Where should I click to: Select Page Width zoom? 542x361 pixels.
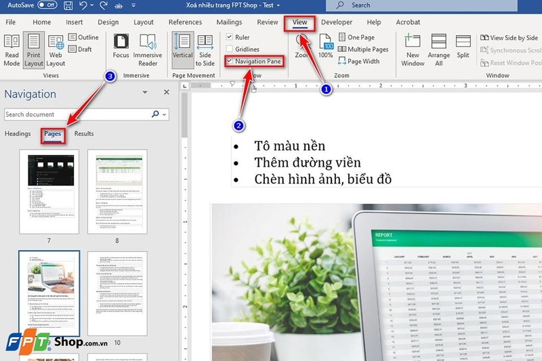point(359,61)
